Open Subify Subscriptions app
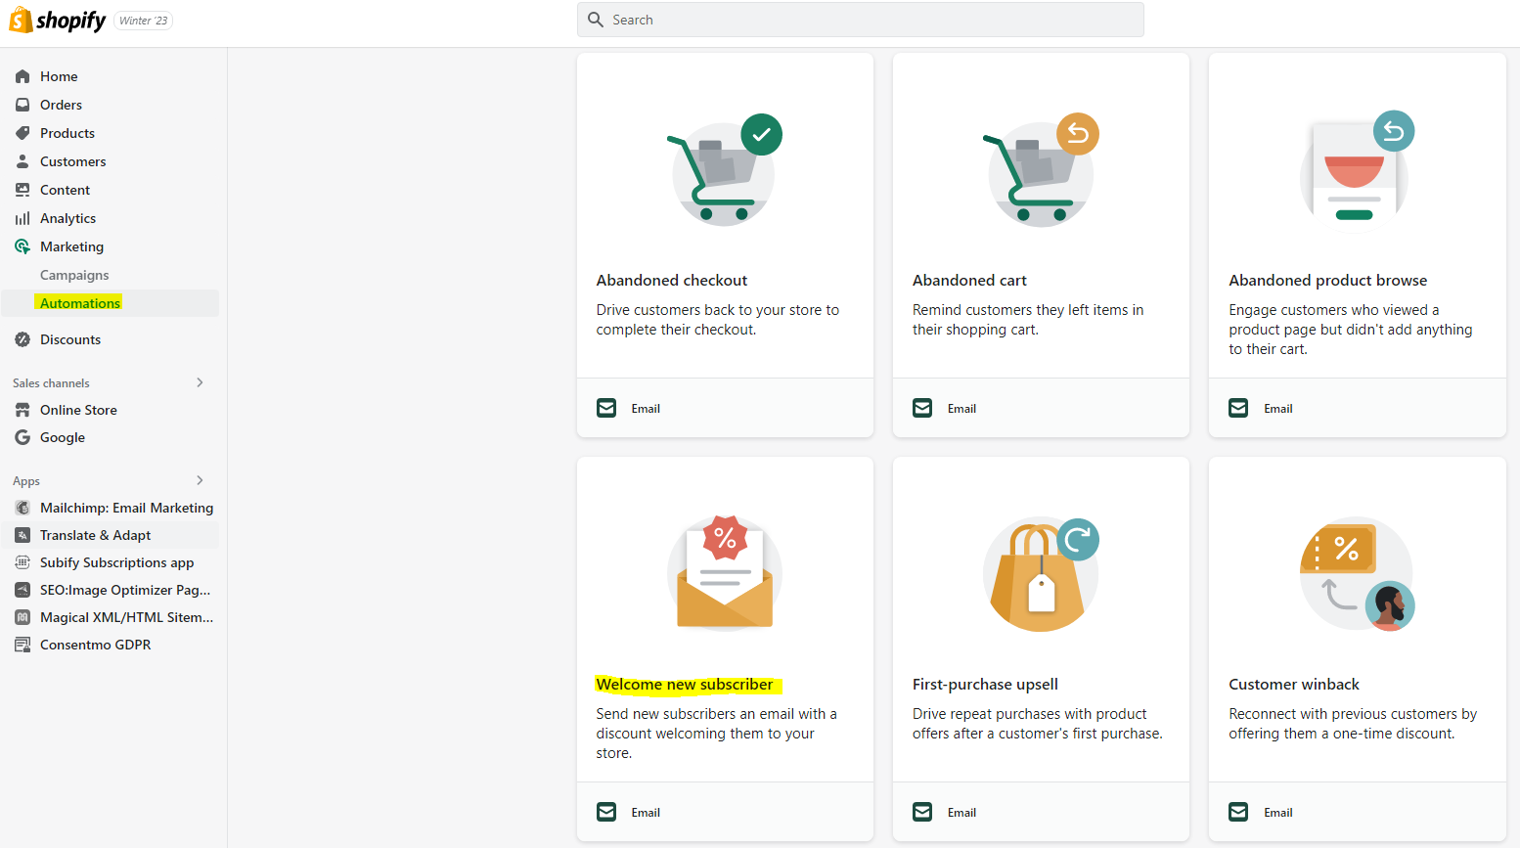The width and height of the screenshot is (1520, 848). click(117, 562)
